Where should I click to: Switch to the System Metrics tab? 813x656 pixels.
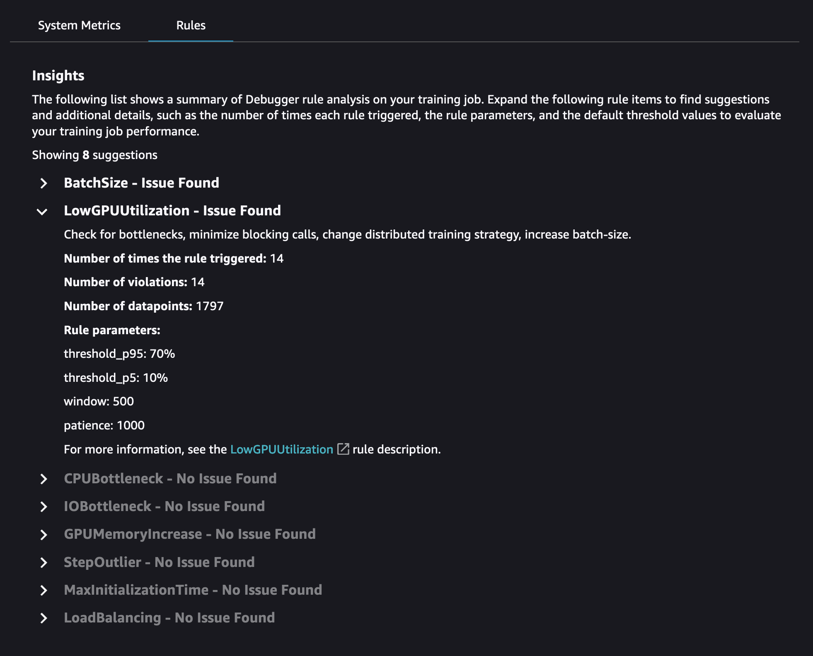(79, 25)
